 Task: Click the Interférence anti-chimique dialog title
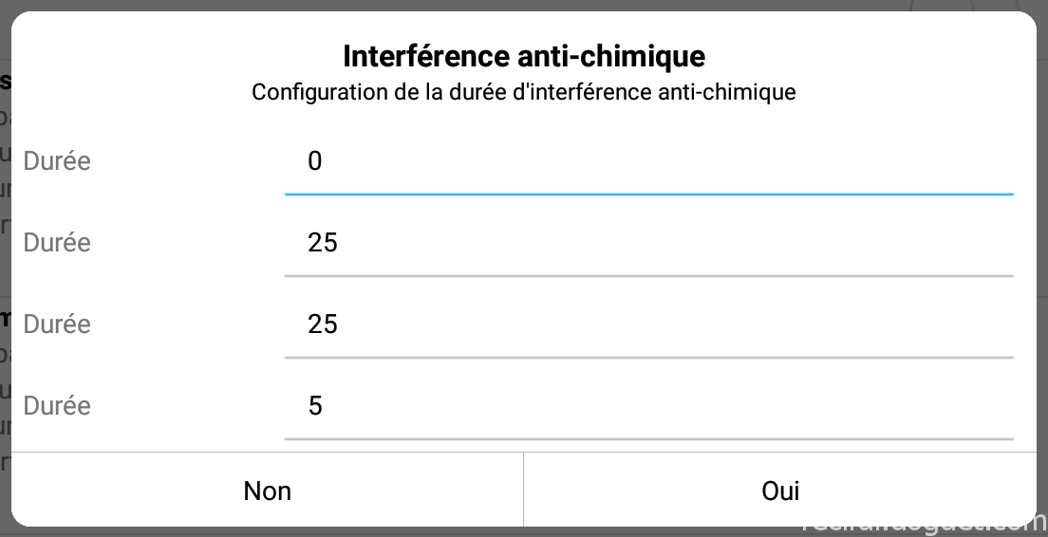524,56
